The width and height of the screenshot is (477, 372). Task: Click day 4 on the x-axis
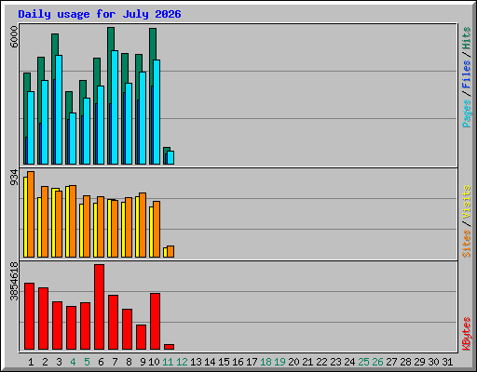coord(73,362)
